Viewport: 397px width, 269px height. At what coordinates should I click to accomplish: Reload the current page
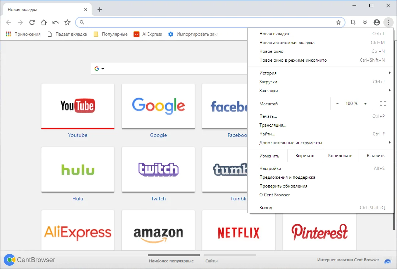[x=32, y=22]
